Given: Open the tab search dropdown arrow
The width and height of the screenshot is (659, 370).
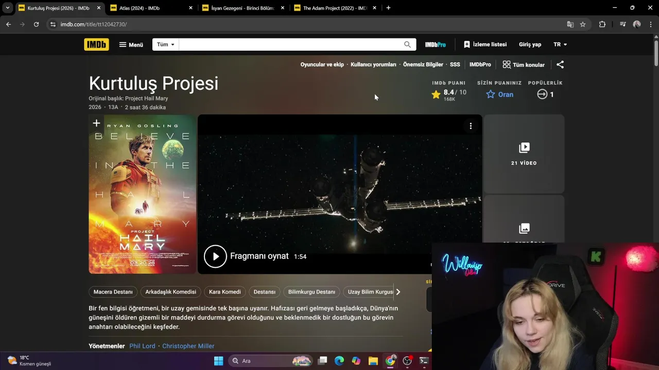Looking at the screenshot, I should click(7, 8).
